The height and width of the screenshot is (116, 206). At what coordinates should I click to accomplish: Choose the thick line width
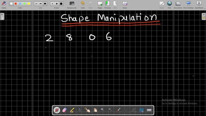click(x=45, y=4)
